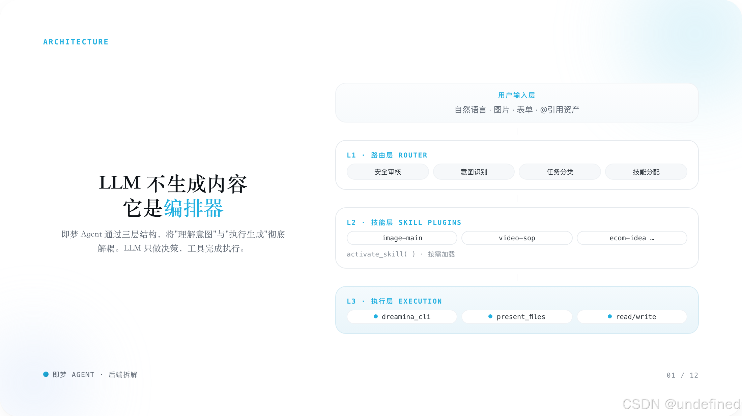Choose the 技能分配 pill
Image resolution: width=742 pixels, height=416 pixels.
pyautogui.click(x=646, y=172)
